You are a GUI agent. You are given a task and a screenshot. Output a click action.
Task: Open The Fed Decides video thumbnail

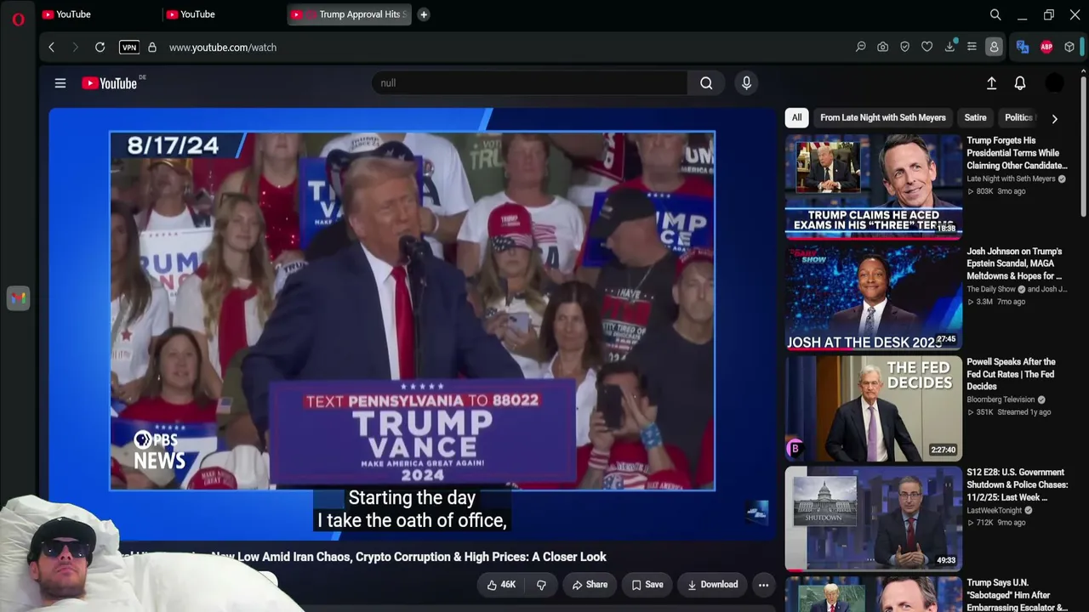coord(874,408)
